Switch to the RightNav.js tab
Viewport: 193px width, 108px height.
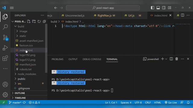[x=104, y=15]
